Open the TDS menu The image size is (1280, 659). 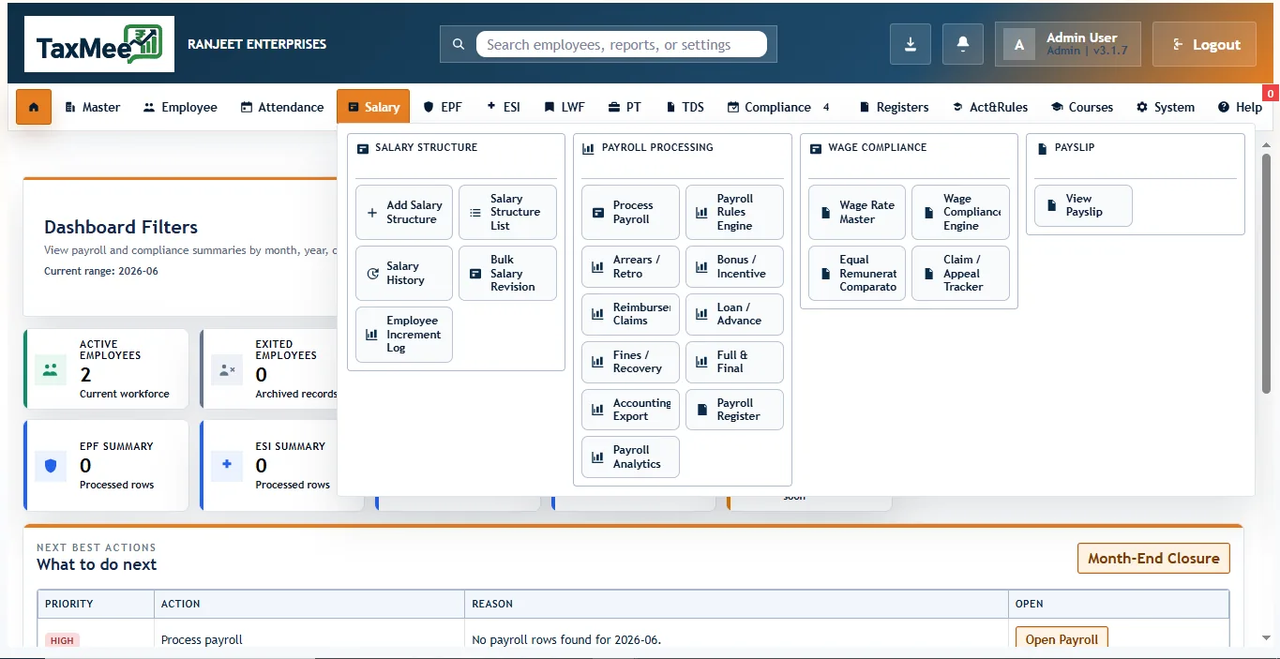685,107
